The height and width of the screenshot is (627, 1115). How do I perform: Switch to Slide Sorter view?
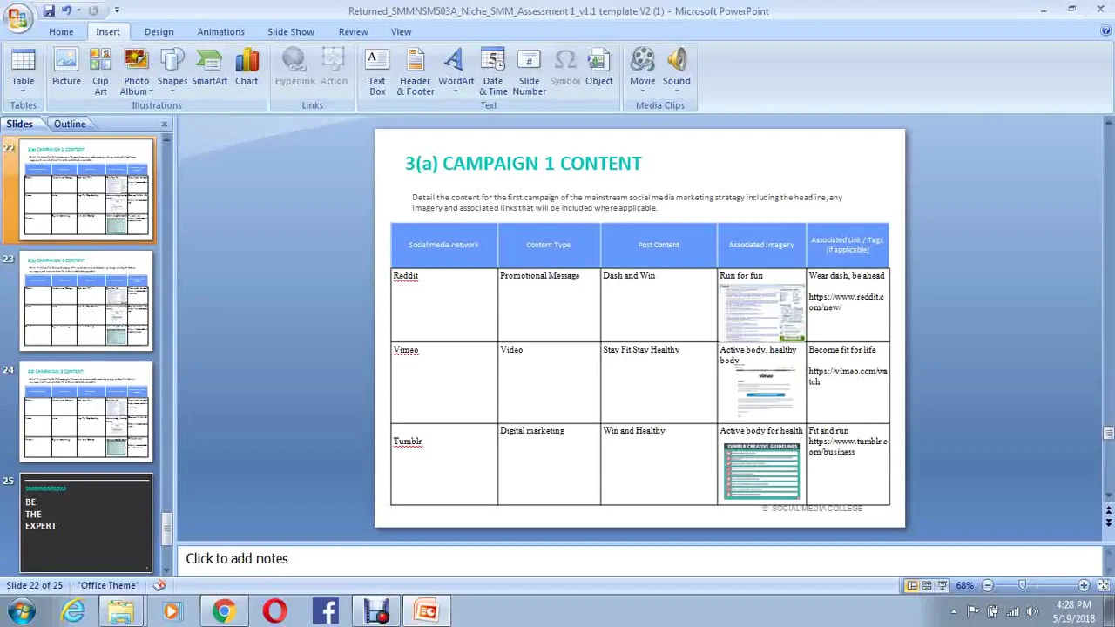click(x=927, y=585)
